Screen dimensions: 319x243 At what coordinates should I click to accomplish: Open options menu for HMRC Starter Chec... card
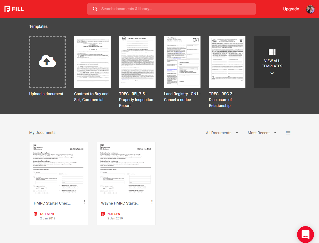(x=85, y=202)
